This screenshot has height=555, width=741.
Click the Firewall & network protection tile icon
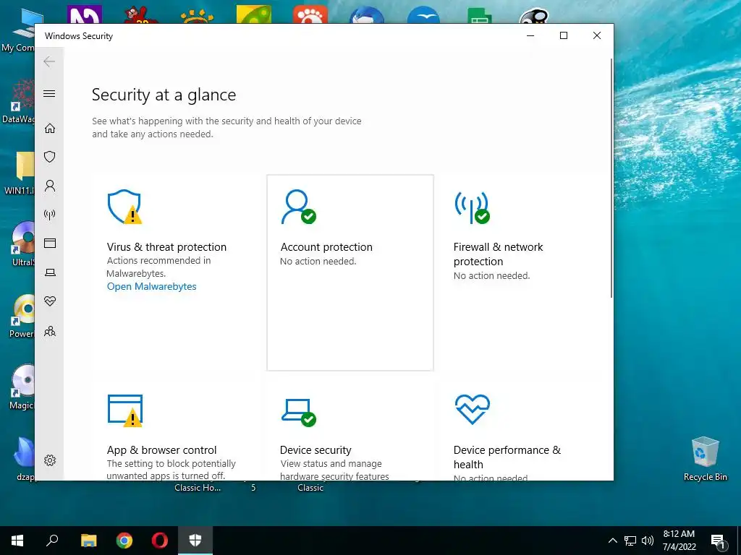pyautogui.click(x=472, y=207)
